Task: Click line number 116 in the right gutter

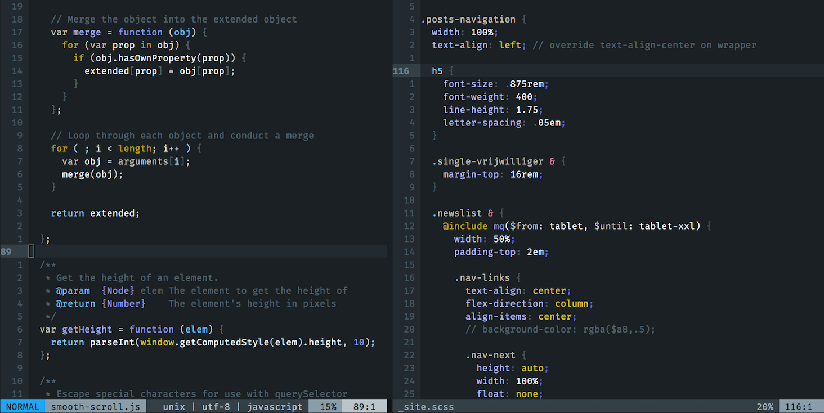Action: [x=401, y=71]
